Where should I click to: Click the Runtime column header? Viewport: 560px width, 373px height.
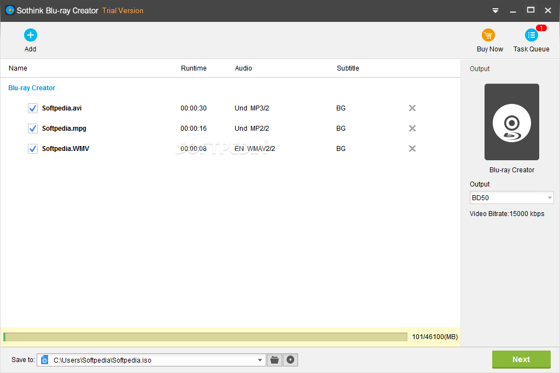194,68
